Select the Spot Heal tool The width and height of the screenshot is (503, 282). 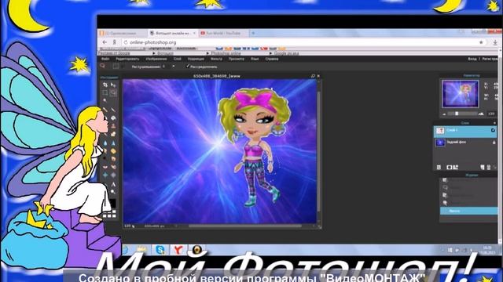click(113, 167)
